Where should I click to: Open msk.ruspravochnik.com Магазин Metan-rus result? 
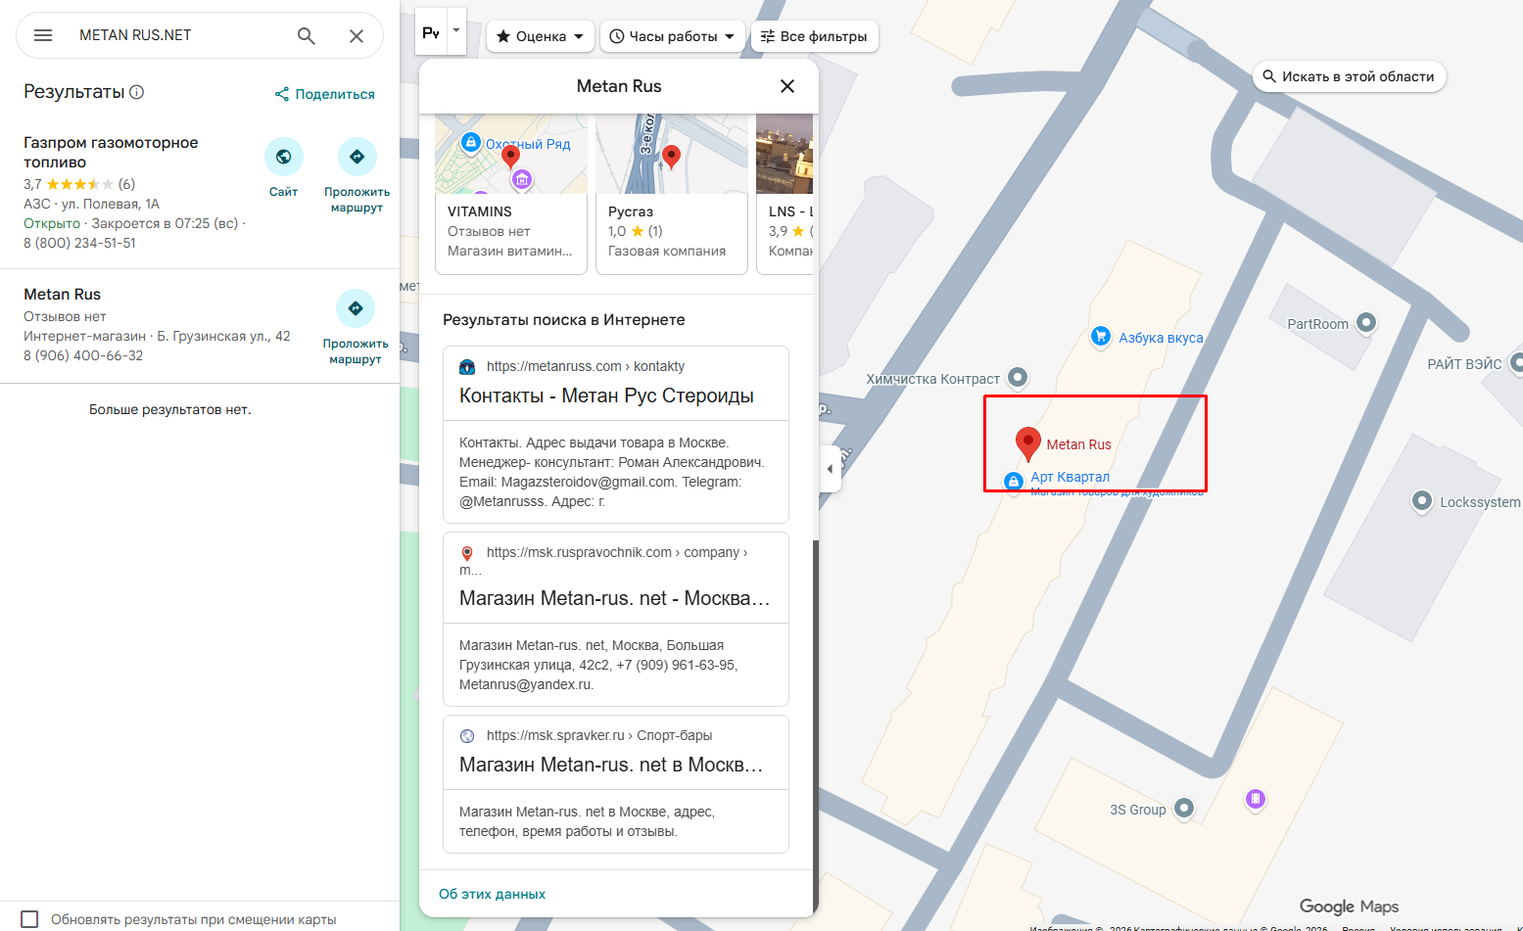point(616,619)
